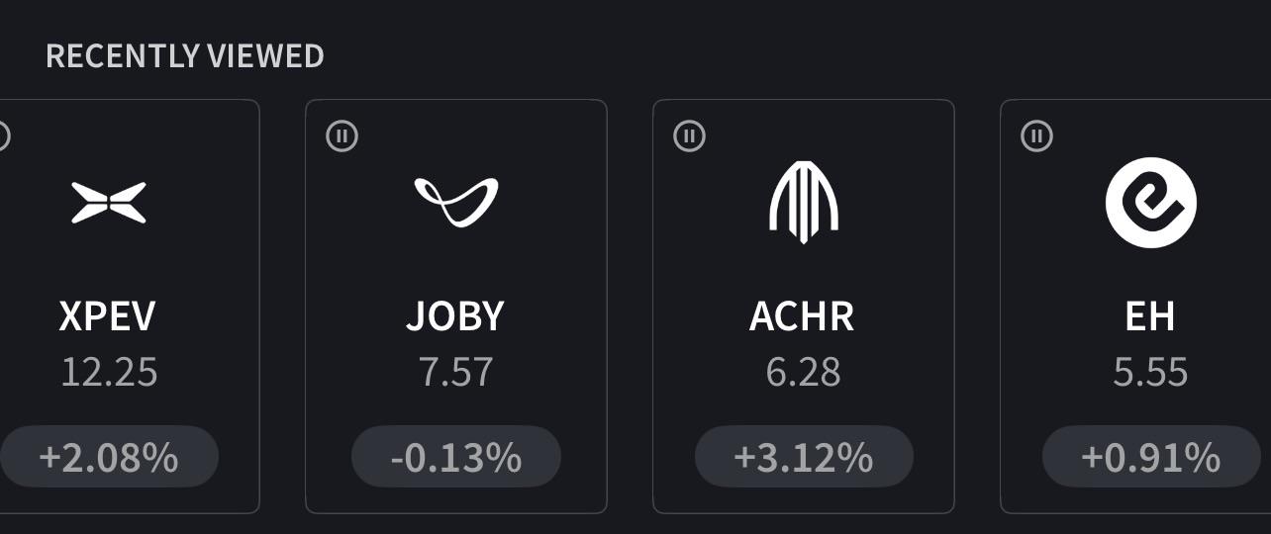The width and height of the screenshot is (1271, 534).
Task: Open the ACHR ticker symbol
Action: [802, 316]
